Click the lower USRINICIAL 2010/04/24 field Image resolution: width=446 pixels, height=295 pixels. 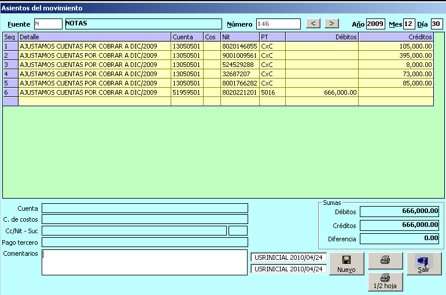[289, 269]
